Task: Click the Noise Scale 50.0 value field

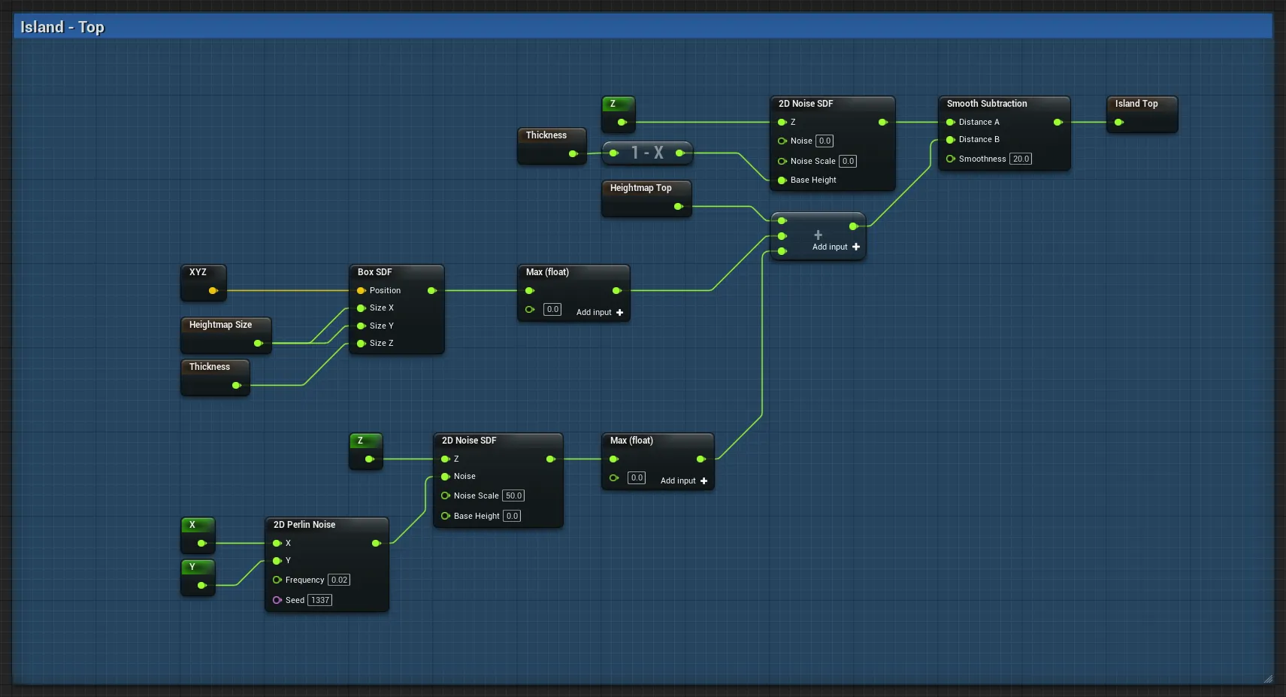Action: [x=513, y=495]
